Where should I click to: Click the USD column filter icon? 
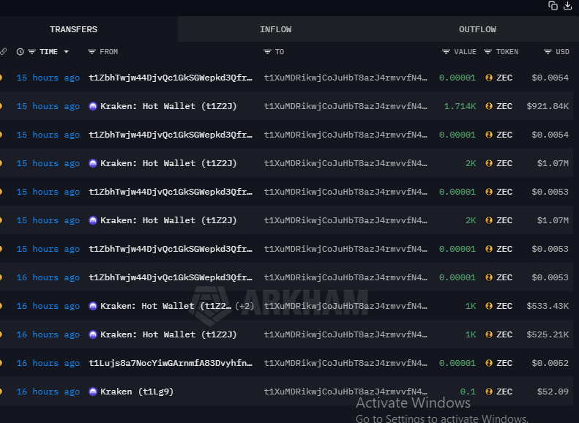[548, 52]
